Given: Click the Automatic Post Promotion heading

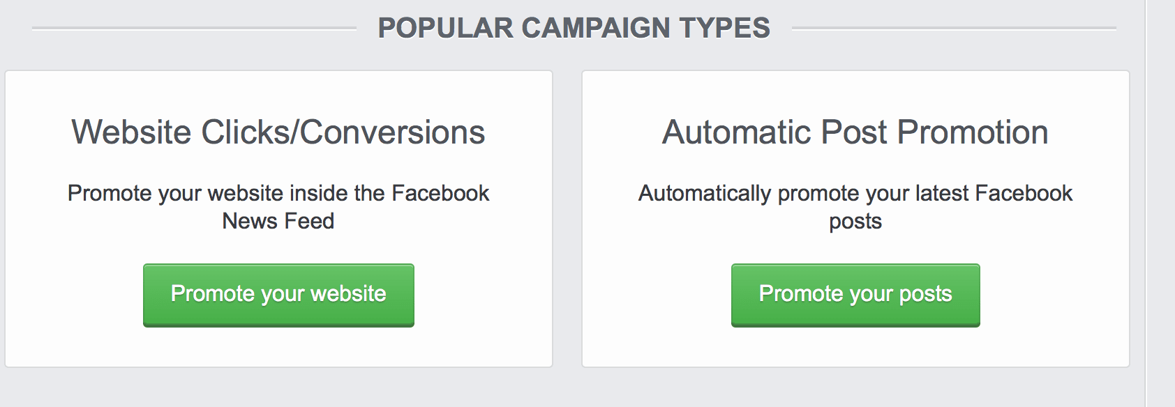Looking at the screenshot, I should coord(855,132).
